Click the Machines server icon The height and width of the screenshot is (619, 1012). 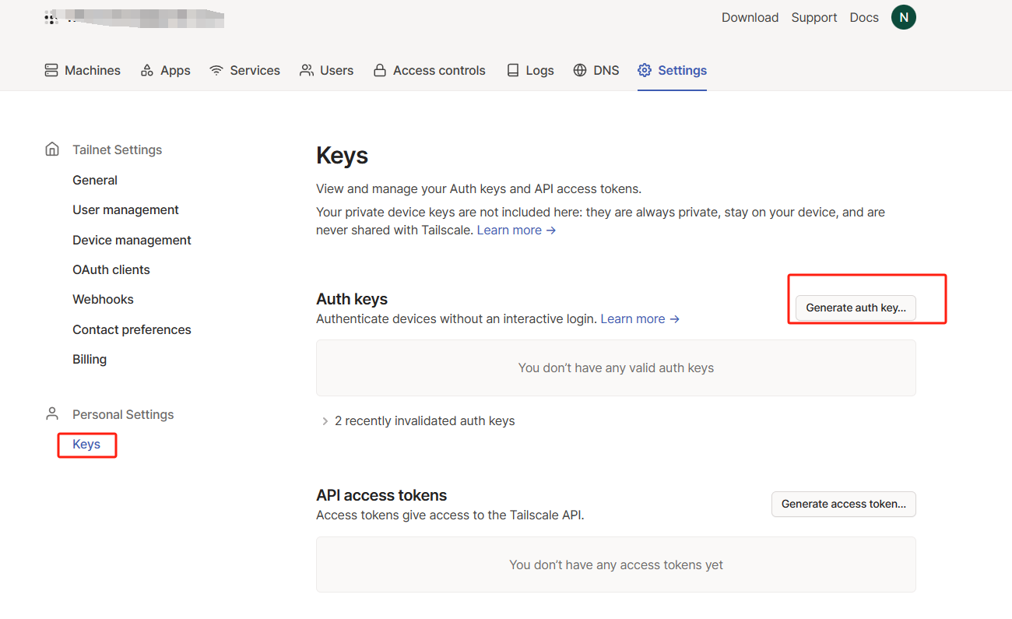(51, 70)
